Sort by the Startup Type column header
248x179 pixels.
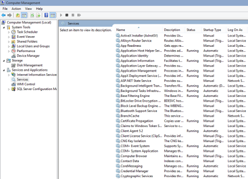[x=214, y=30]
